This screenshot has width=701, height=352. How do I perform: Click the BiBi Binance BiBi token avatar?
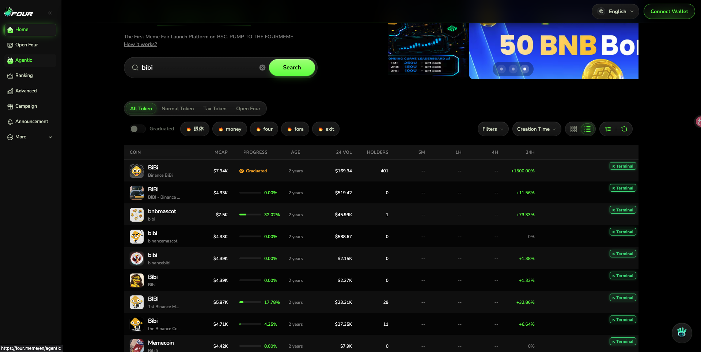pyautogui.click(x=137, y=171)
